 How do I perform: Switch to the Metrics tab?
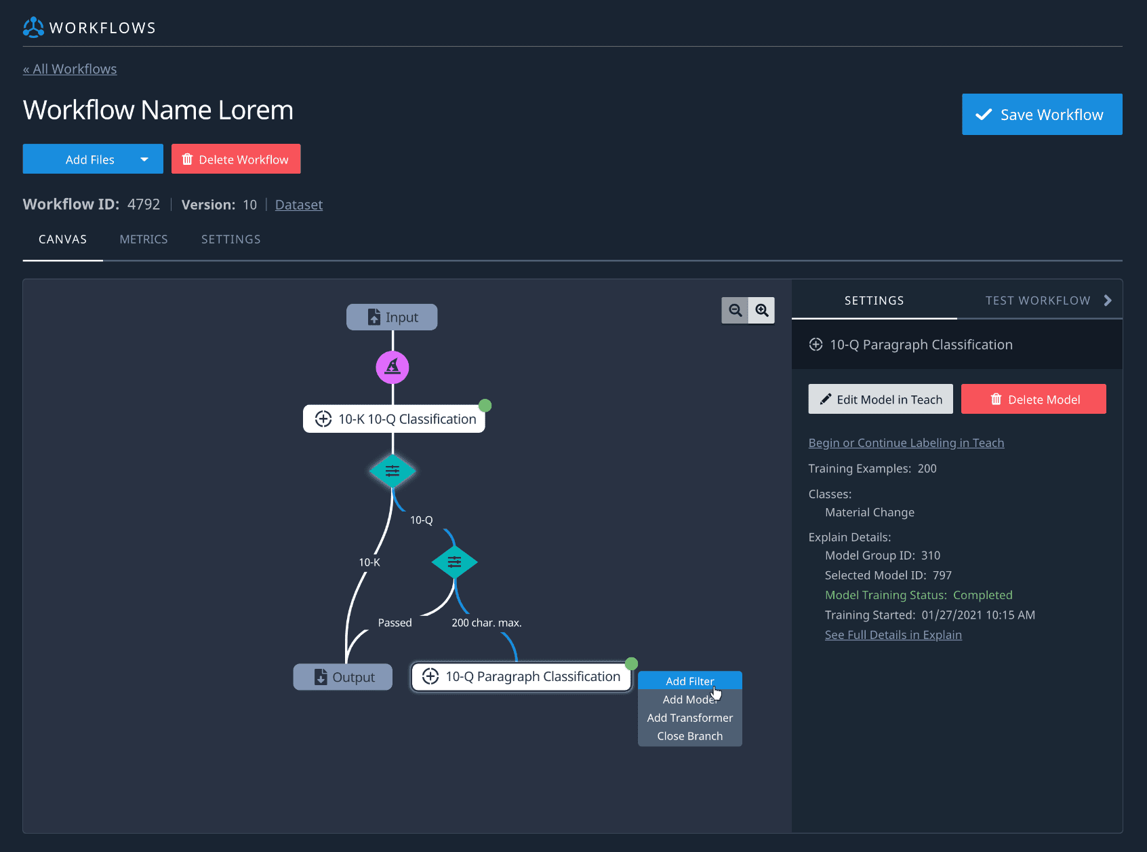pyautogui.click(x=144, y=239)
